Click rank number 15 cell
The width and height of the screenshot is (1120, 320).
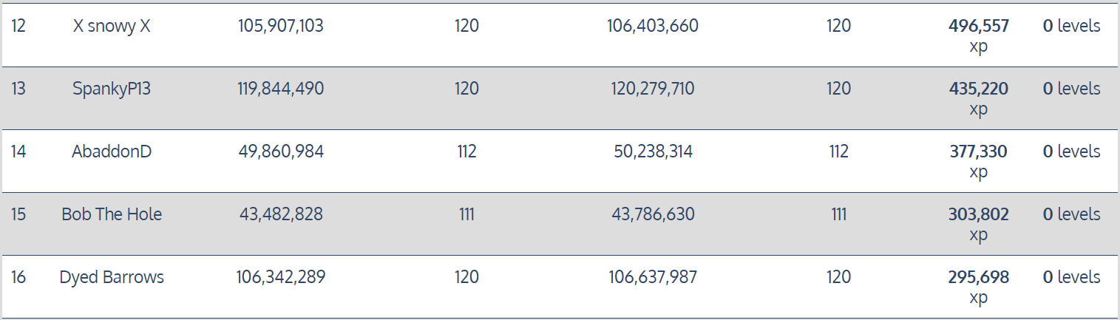pyautogui.click(x=19, y=214)
